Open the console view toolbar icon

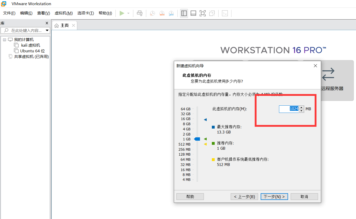click(x=225, y=13)
